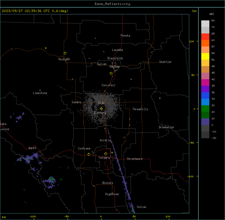Click the Olds city label
This screenshot has height=220, width=225.
pyautogui.click(x=101, y=103)
